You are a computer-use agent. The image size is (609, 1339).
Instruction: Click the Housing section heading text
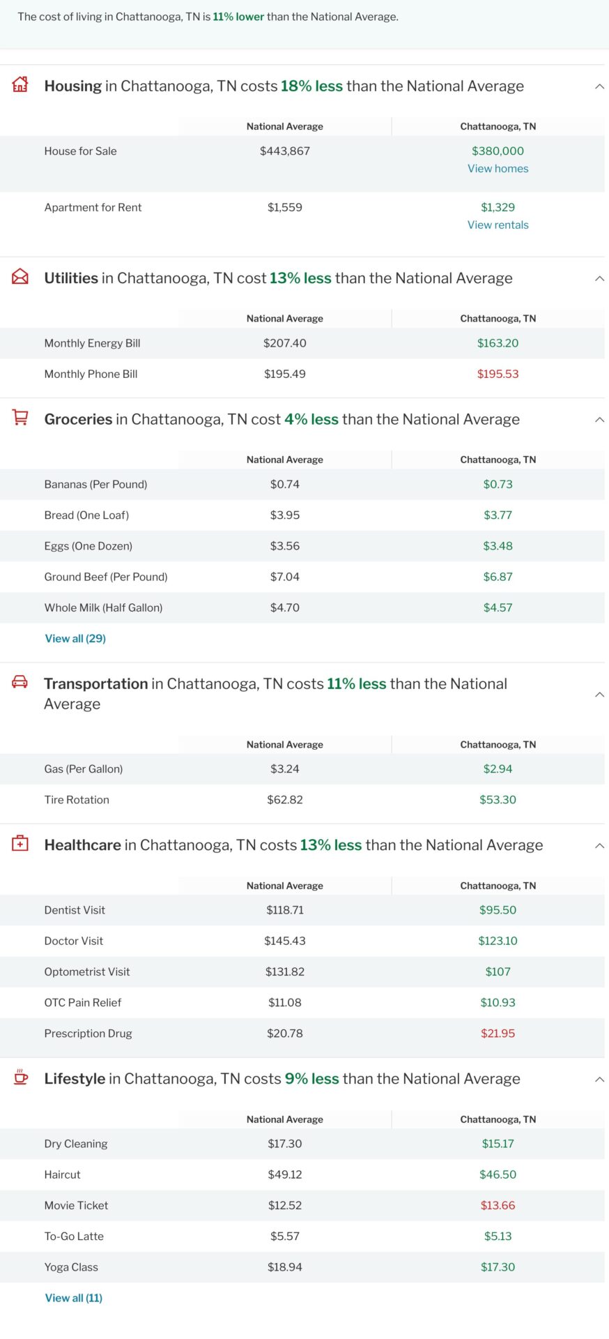[x=284, y=86]
